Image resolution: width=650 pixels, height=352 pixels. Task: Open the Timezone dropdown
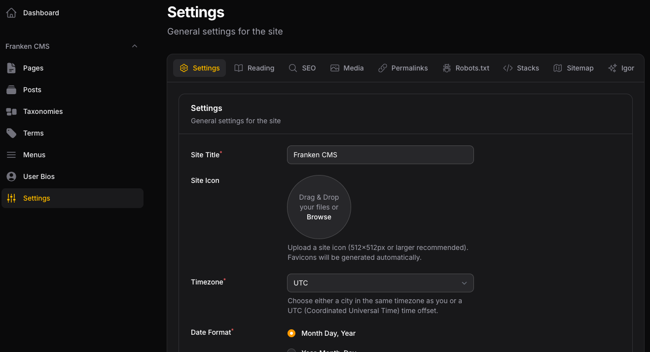(x=380, y=283)
